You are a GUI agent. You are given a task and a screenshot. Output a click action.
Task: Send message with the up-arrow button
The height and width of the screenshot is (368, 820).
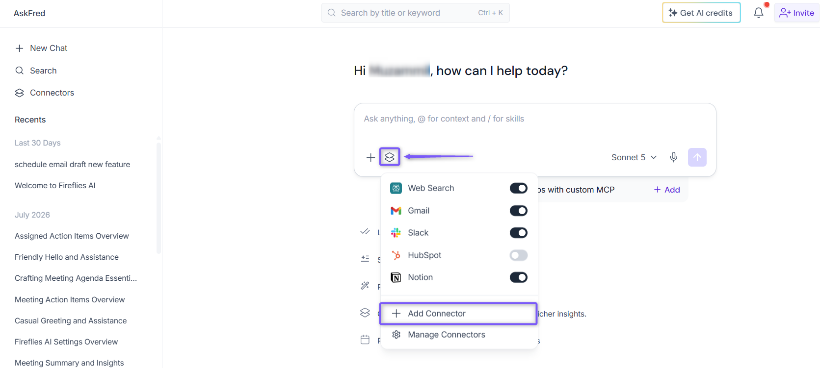point(697,157)
